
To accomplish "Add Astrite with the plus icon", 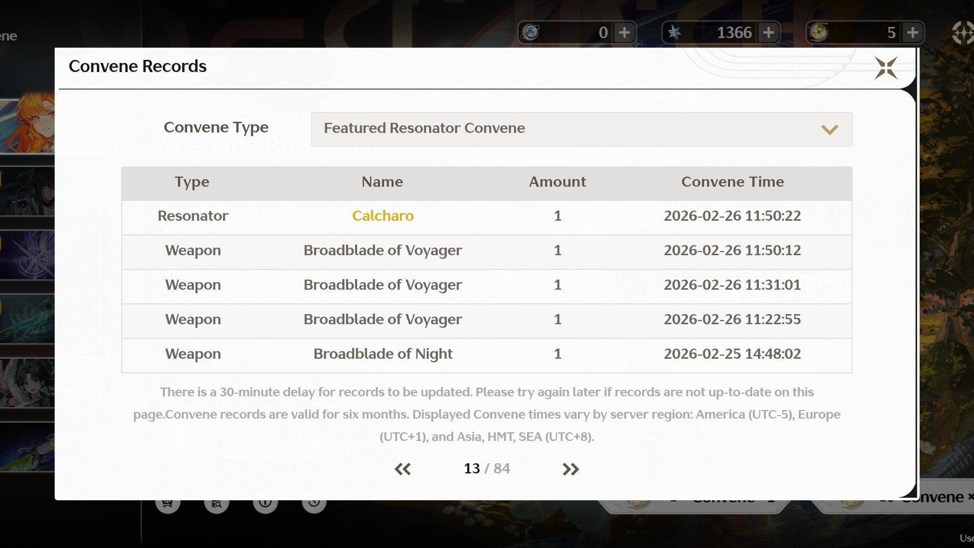I will [769, 32].
